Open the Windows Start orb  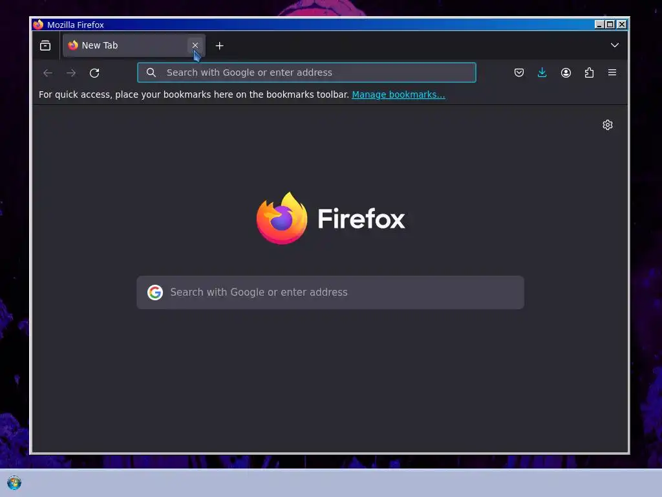[x=14, y=483]
